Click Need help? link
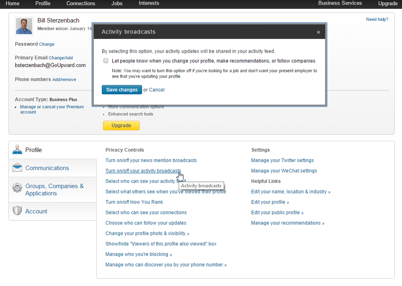This screenshot has height=286, width=402. [x=377, y=19]
